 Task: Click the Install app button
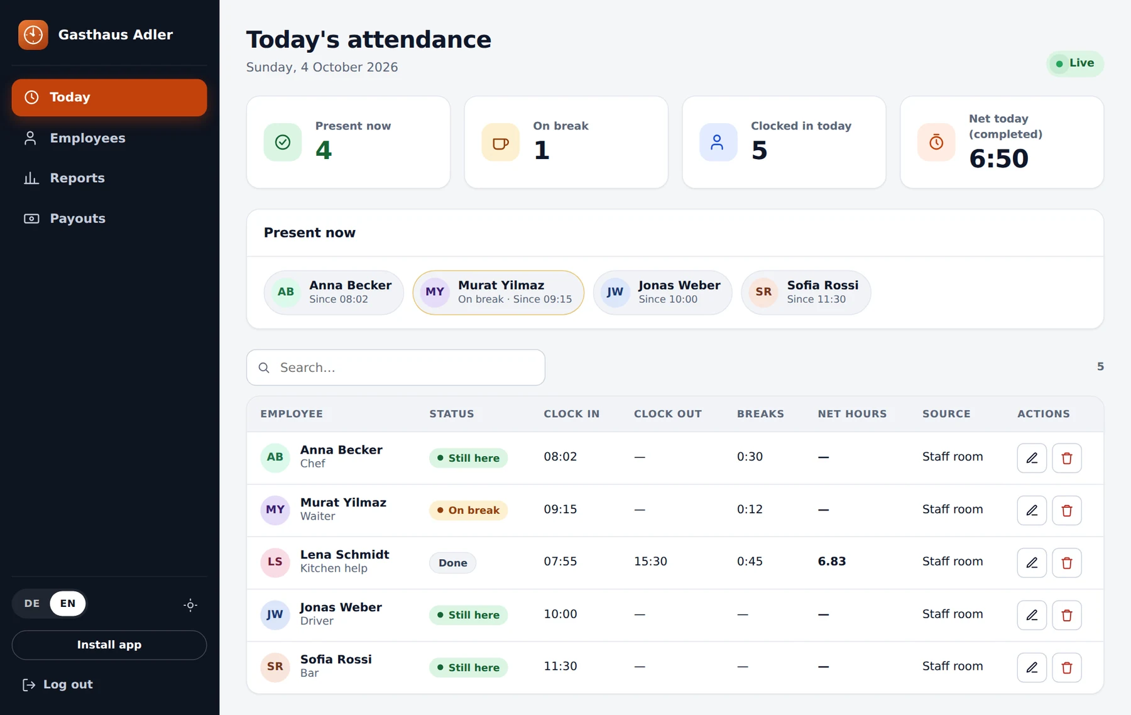click(109, 645)
